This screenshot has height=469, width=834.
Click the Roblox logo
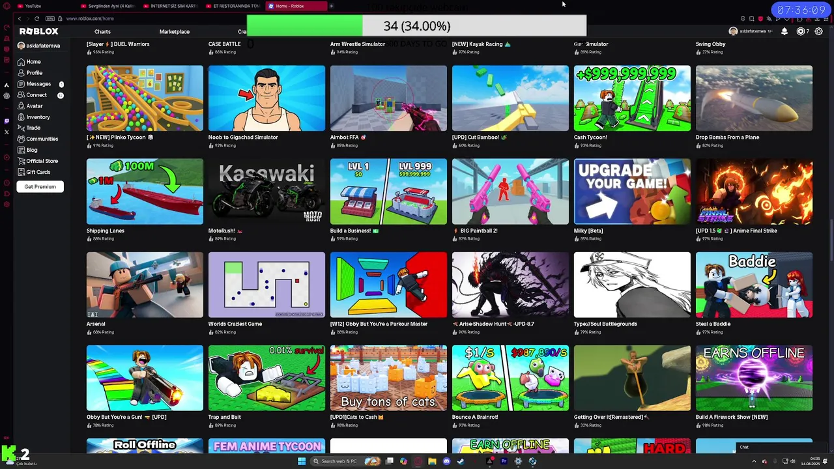point(38,31)
